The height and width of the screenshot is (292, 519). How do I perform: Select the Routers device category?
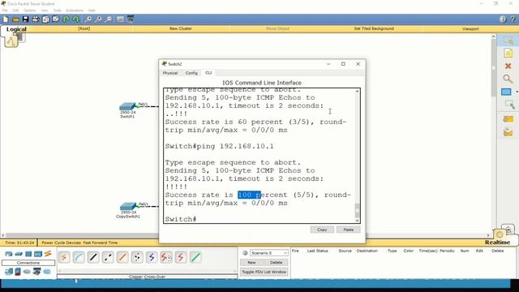click(x=9, y=254)
